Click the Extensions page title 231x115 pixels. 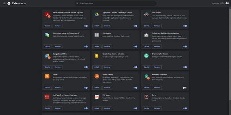[19, 3]
